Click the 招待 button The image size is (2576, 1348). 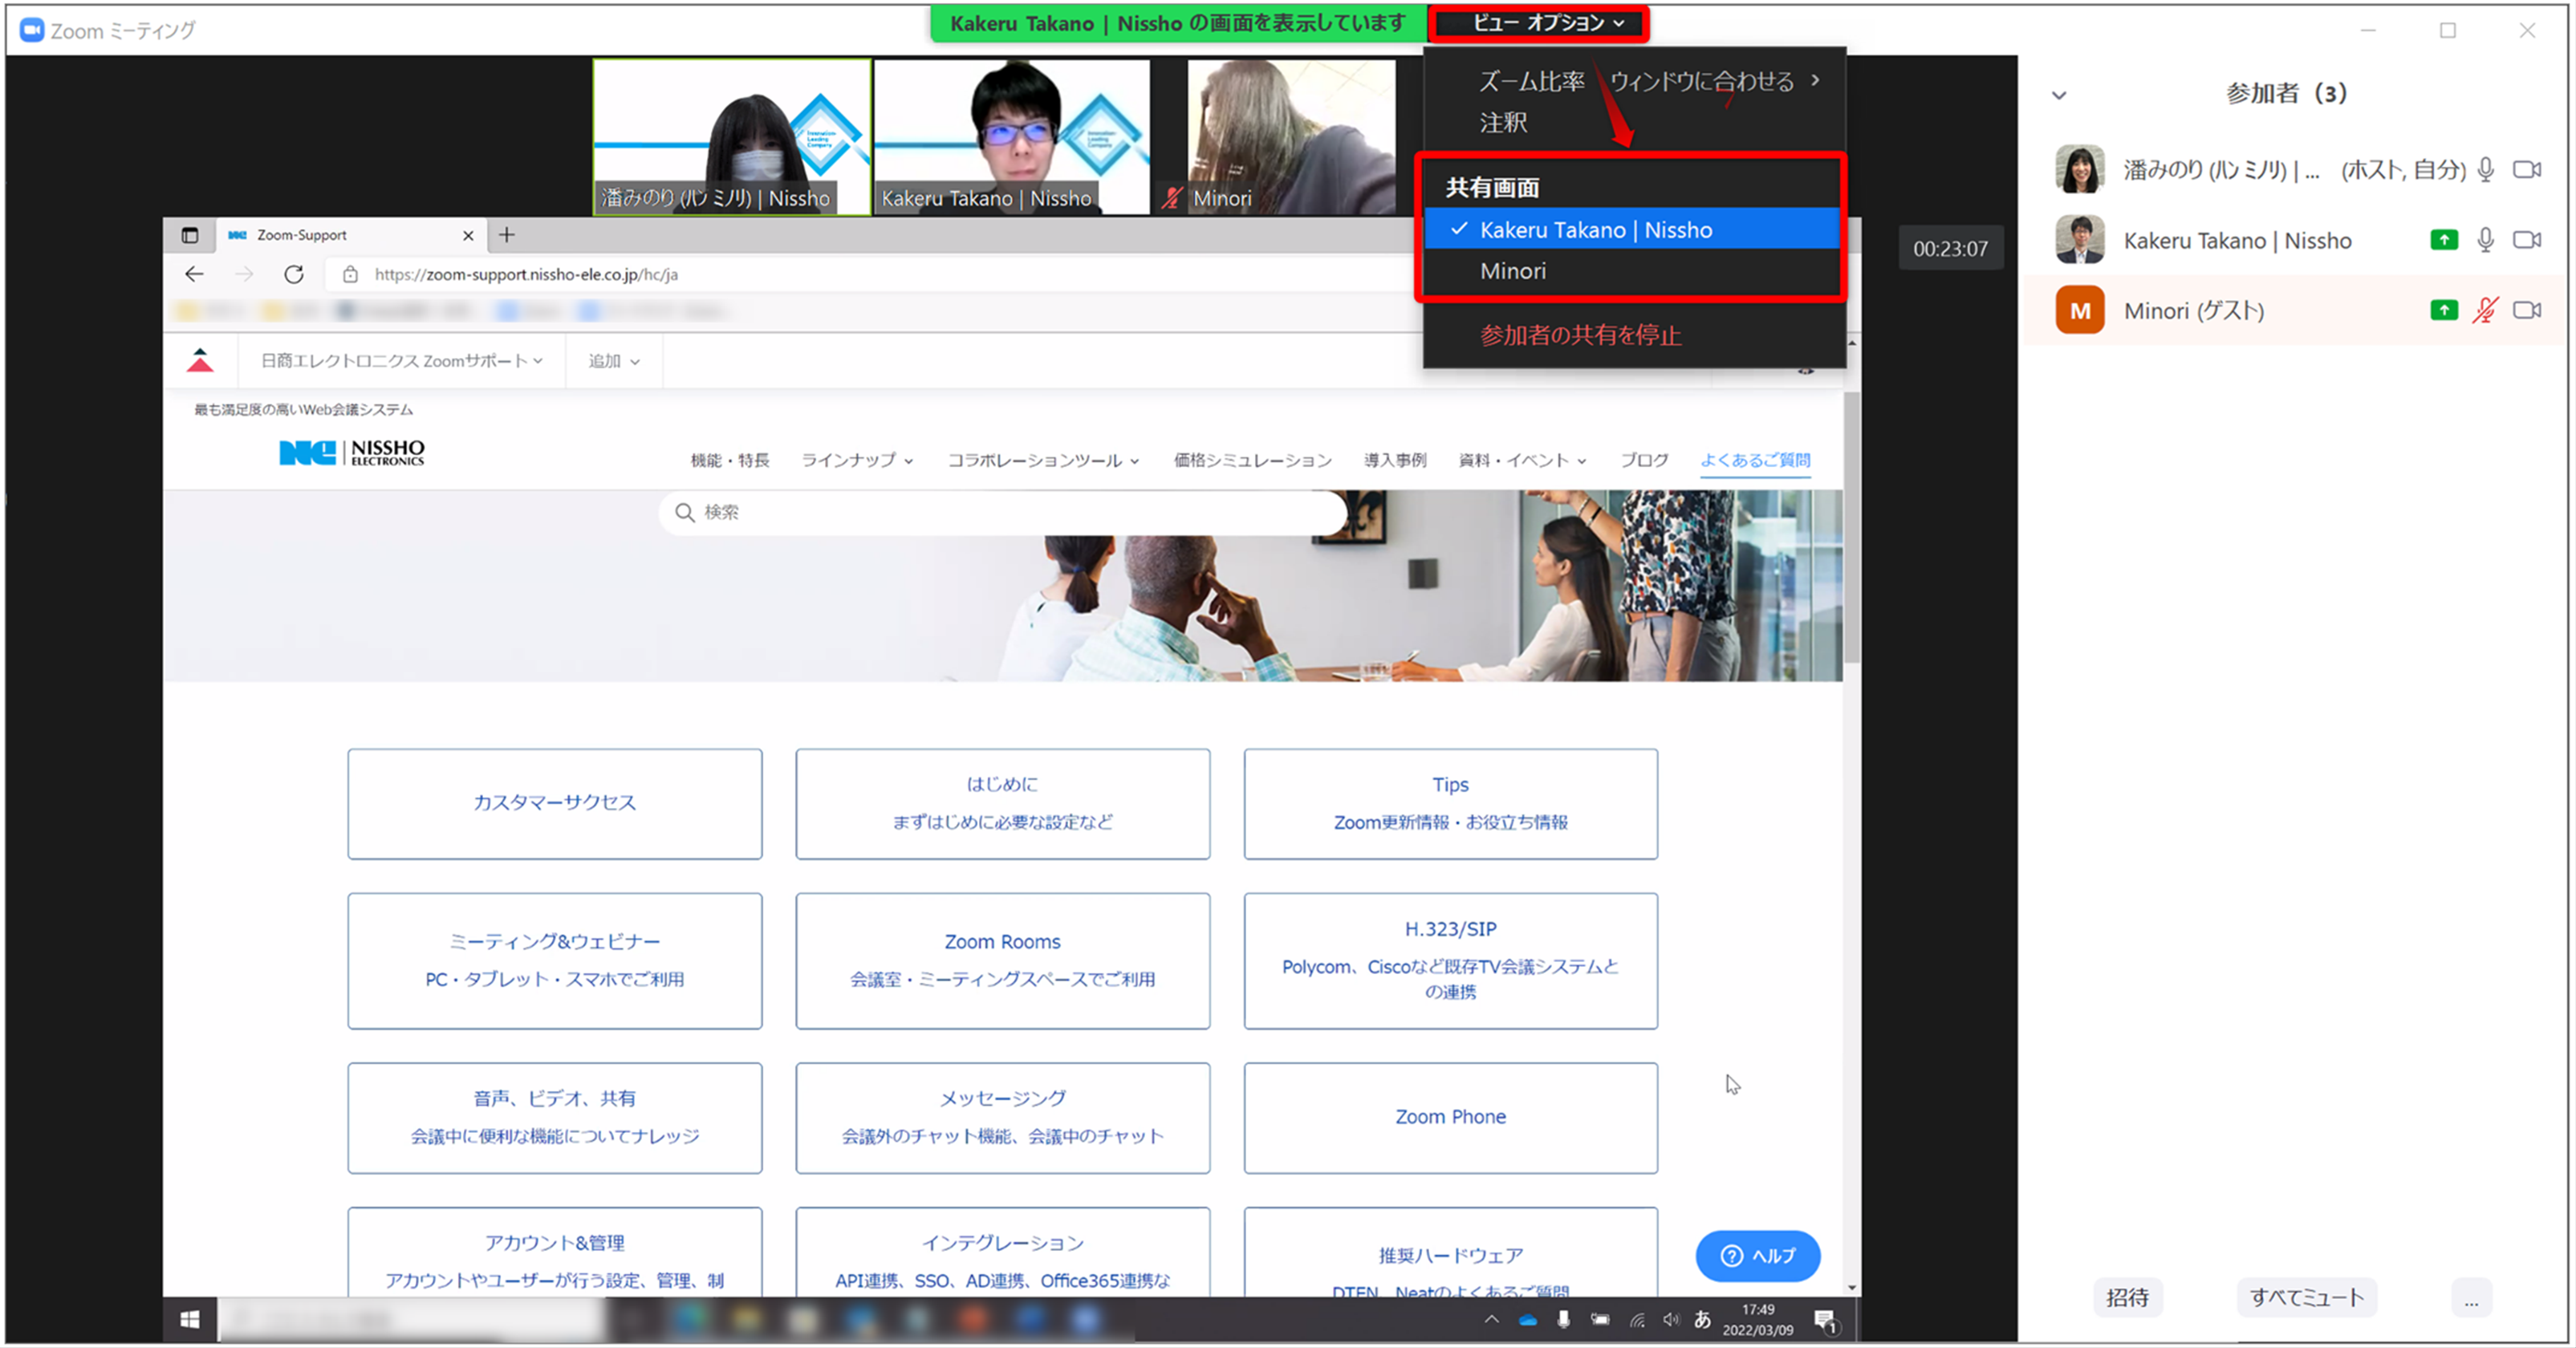[x=2127, y=1298]
